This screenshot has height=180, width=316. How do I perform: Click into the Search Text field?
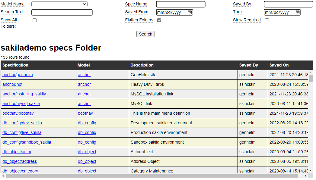click(62, 12)
